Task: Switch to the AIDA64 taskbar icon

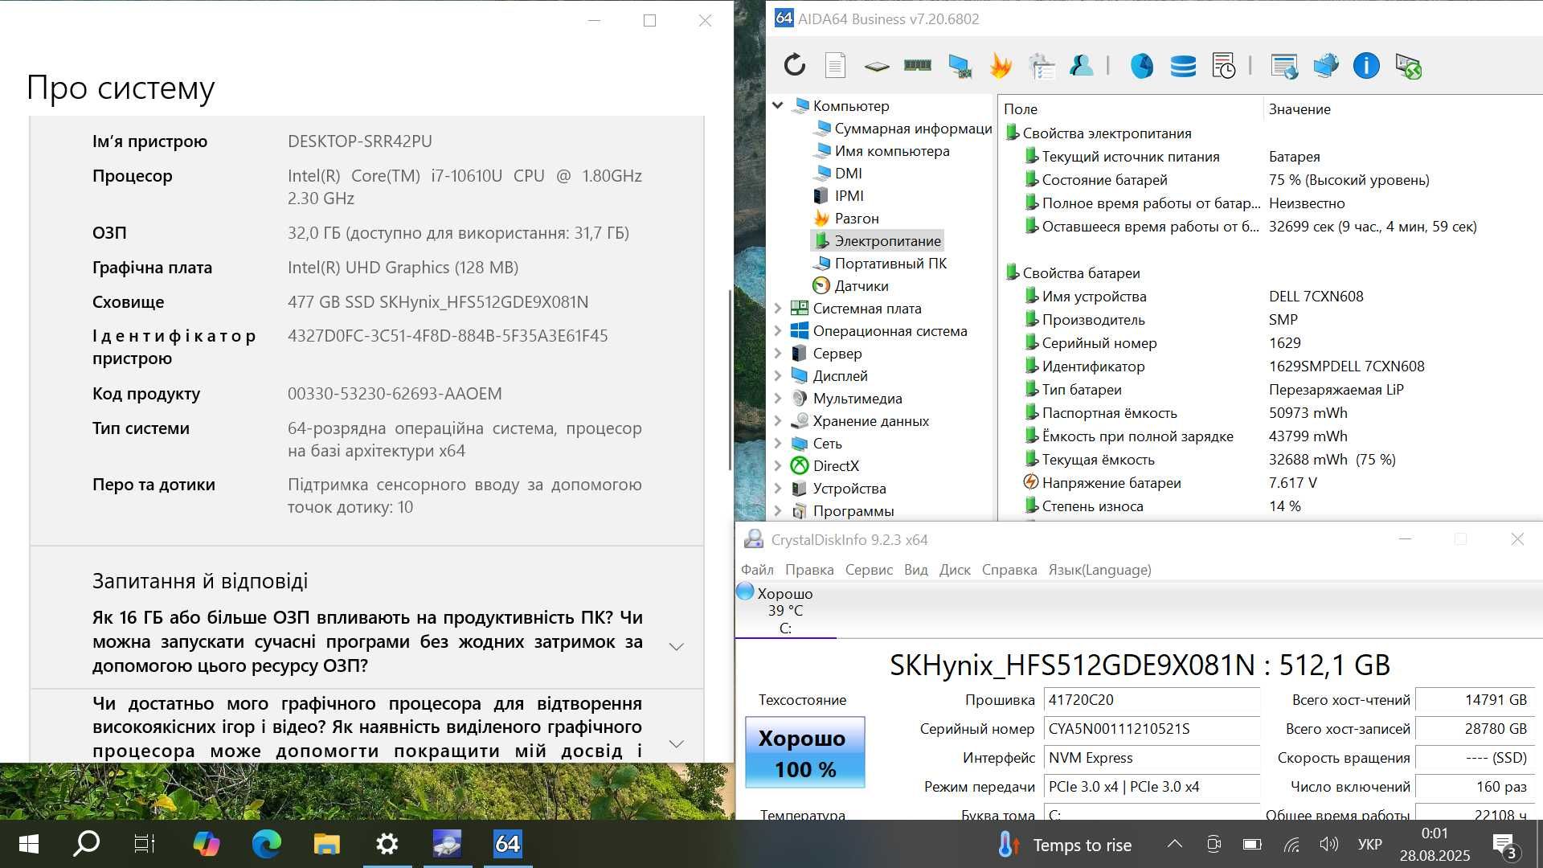Action: 507,844
